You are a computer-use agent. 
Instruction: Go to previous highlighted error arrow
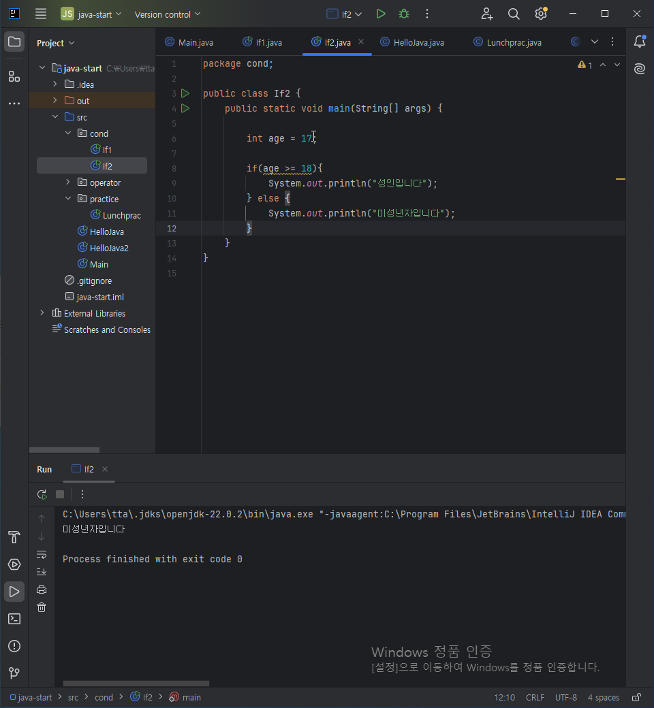[603, 65]
